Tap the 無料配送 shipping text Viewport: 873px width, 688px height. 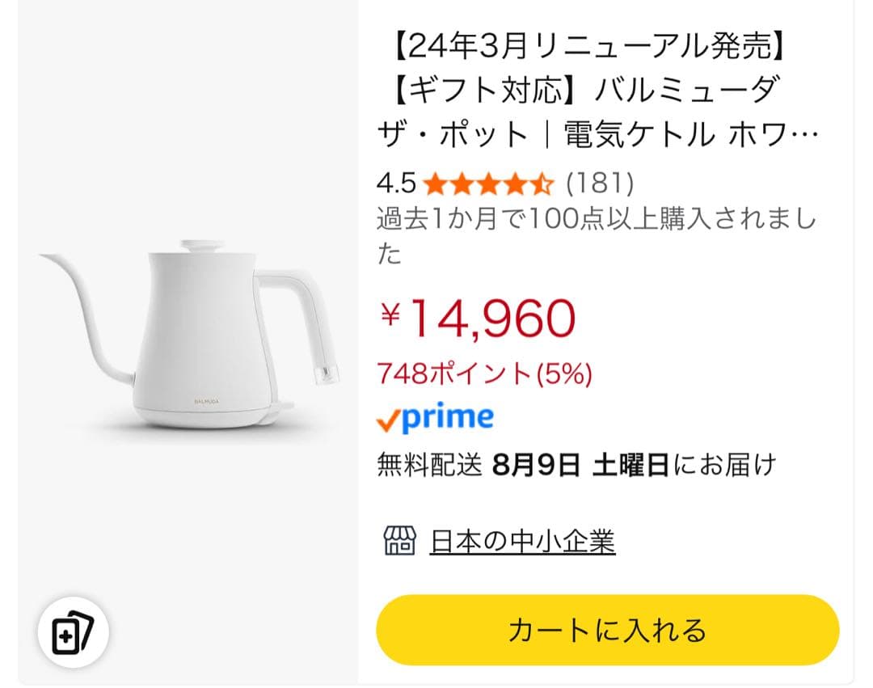point(429,465)
